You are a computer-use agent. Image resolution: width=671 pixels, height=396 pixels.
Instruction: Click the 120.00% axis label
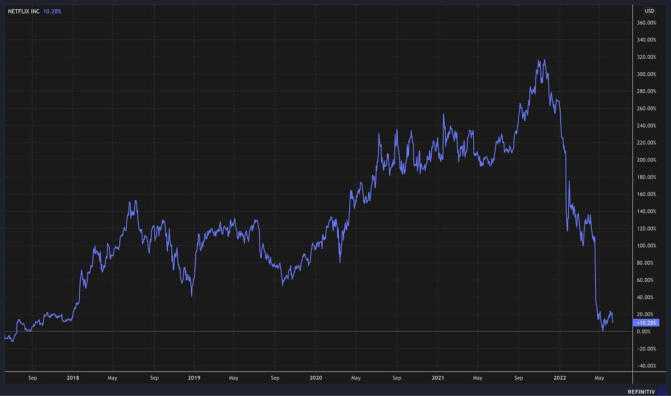[646, 228]
